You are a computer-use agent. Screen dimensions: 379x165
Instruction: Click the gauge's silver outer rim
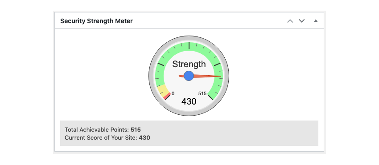click(152, 76)
